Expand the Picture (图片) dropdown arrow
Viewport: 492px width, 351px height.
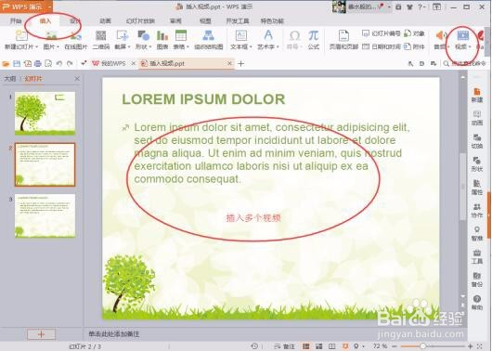point(58,47)
